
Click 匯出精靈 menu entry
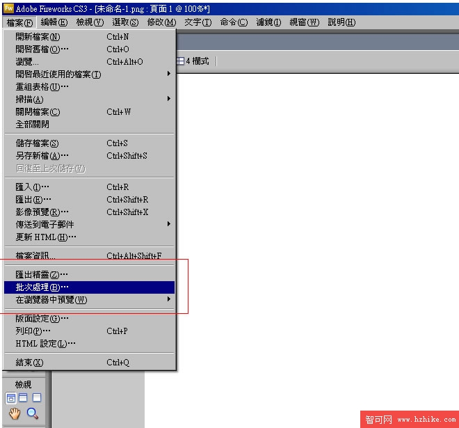(42, 275)
